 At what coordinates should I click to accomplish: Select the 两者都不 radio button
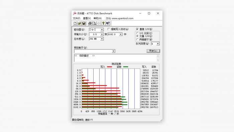point(137,40)
